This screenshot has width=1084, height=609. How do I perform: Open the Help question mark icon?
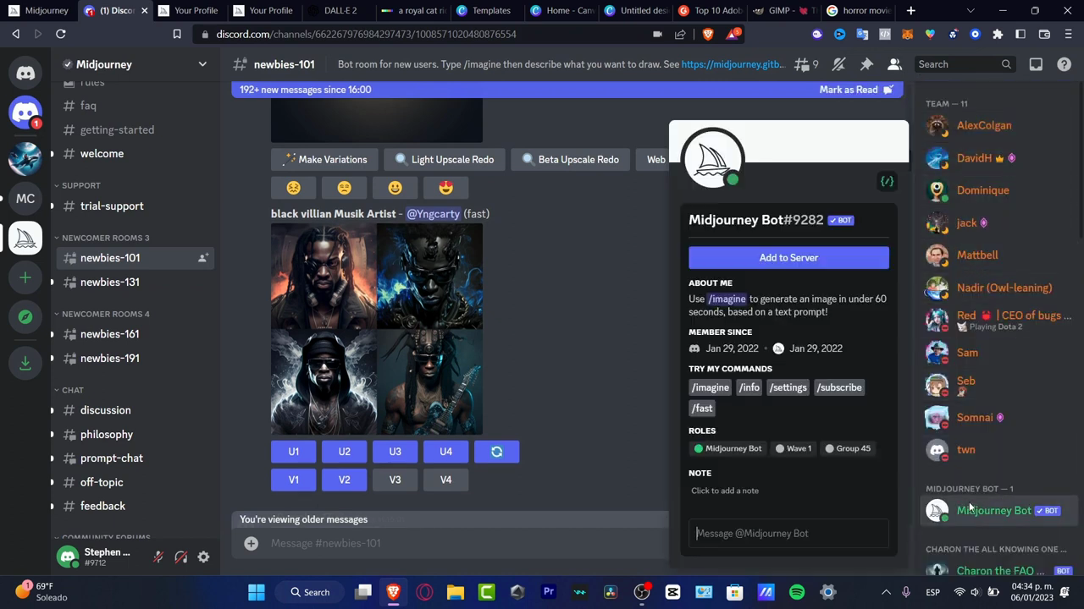[x=1065, y=64]
